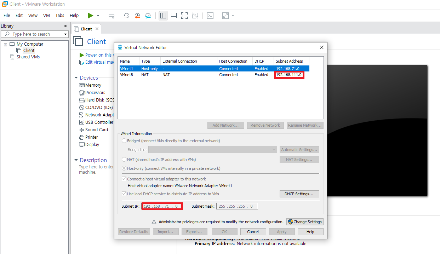Click the CD/DVD (IDE) device icon

pyautogui.click(x=82, y=108)
